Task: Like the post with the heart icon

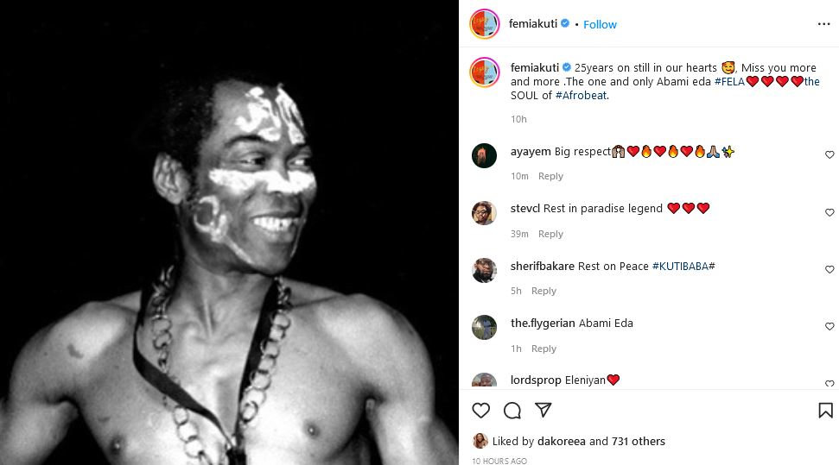Action: pyautogui.click(x=481, y=411)
